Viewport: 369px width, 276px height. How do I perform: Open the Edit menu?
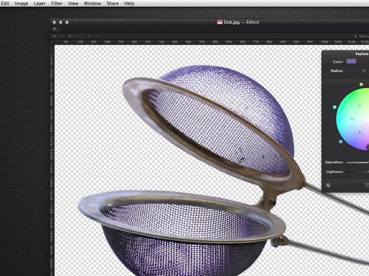(x=5, y=3)
